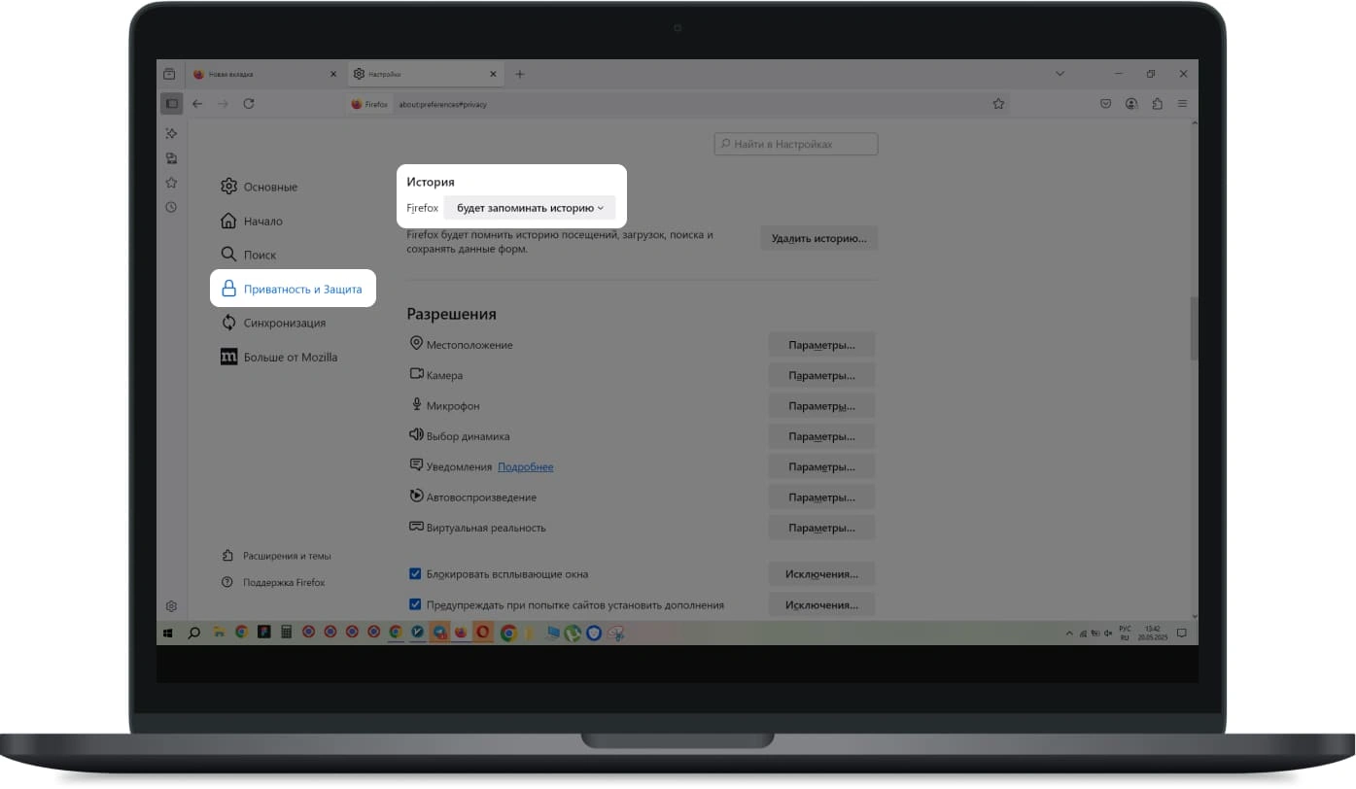
Task: Toggle Предупреждать при попытке сайтов установить дополнения checkbox
Action: [x=415, y=604]
